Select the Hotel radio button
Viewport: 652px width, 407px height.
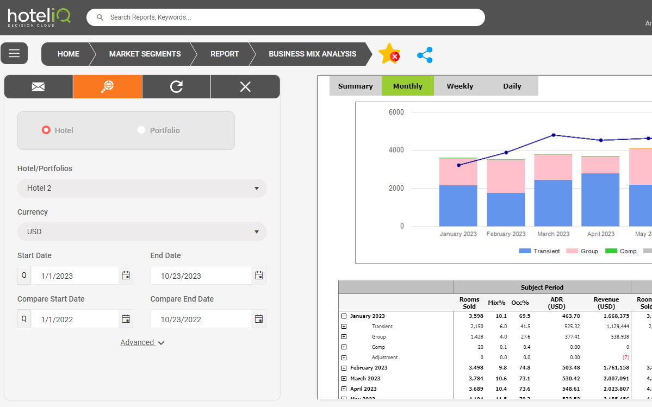46,130
